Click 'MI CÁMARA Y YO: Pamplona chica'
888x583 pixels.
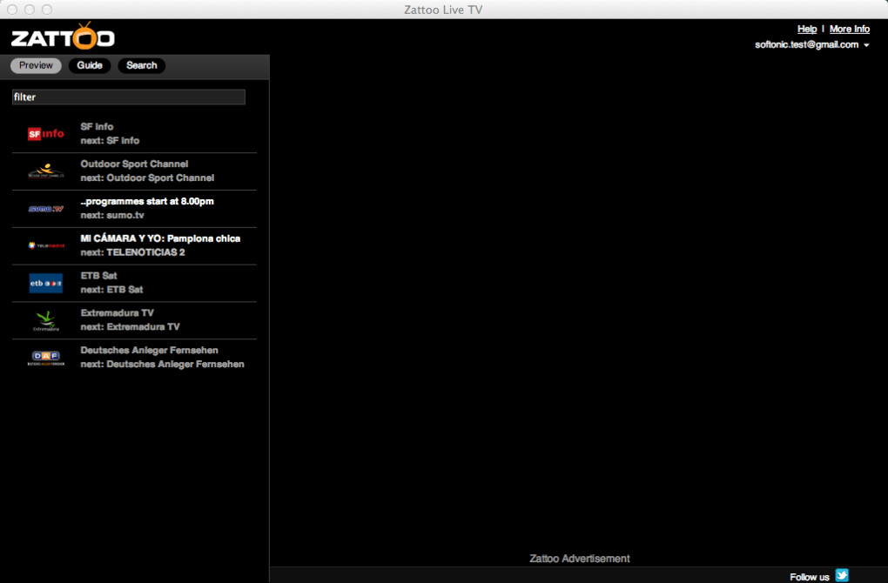click(160, 239)
